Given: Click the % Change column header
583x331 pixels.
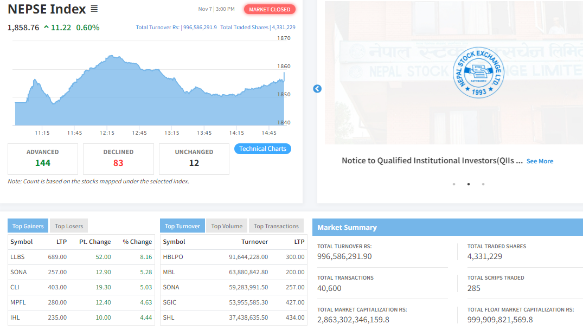Looking at the screenshot, I should click(x=137, y=242).
